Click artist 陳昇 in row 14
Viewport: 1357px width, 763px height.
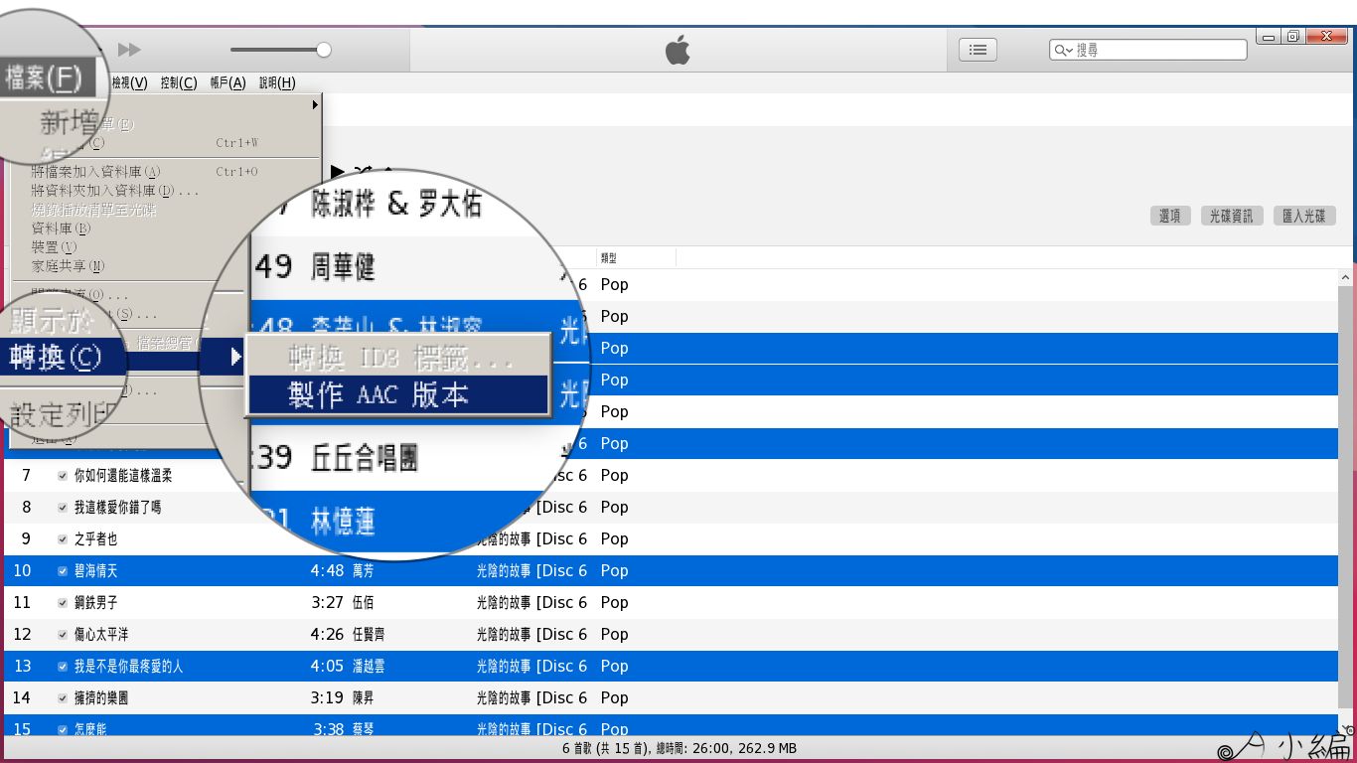364,698
